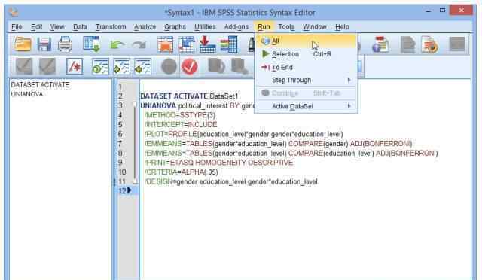Select UNIANOVA in the navigation pane
Screen dimensions: 482x280
click(x=27, y=94)
